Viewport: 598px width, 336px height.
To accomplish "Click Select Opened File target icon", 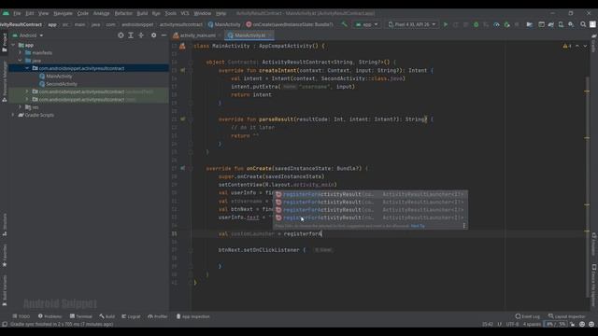I will click(x=121, y=35).
